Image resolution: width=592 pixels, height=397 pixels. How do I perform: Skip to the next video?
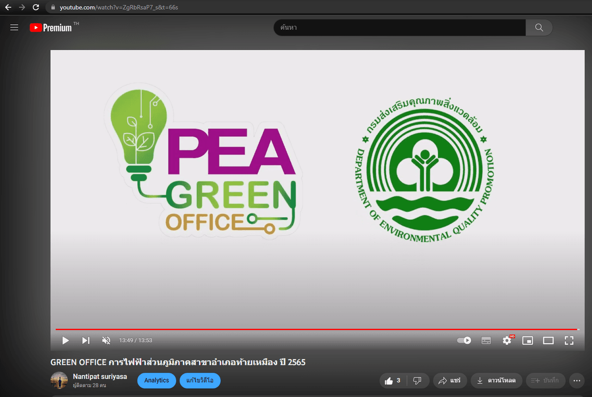click(86, 340)
